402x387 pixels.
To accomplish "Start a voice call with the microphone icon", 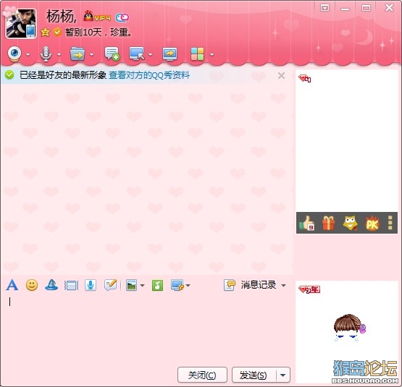I will pos(46,54).
